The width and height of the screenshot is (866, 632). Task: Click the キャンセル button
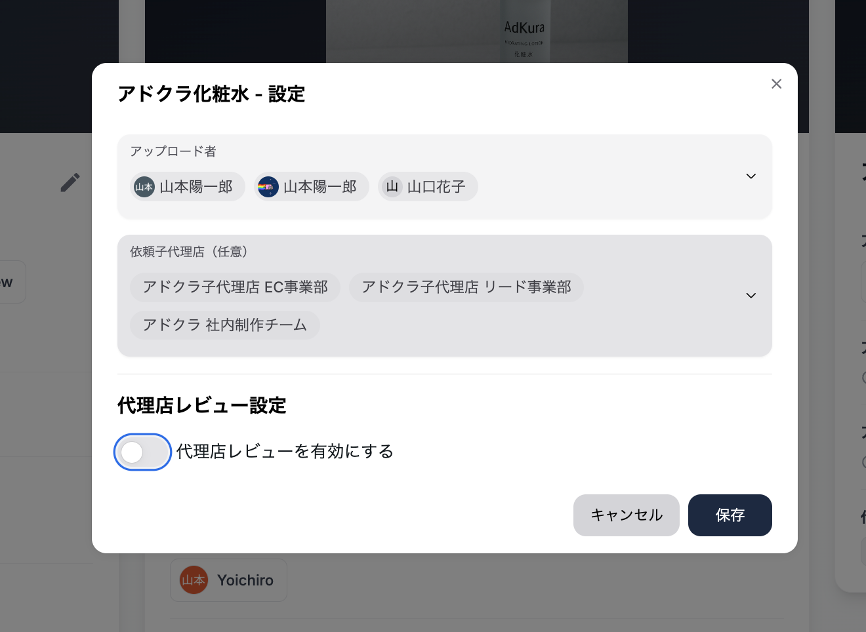pos(626,515)
